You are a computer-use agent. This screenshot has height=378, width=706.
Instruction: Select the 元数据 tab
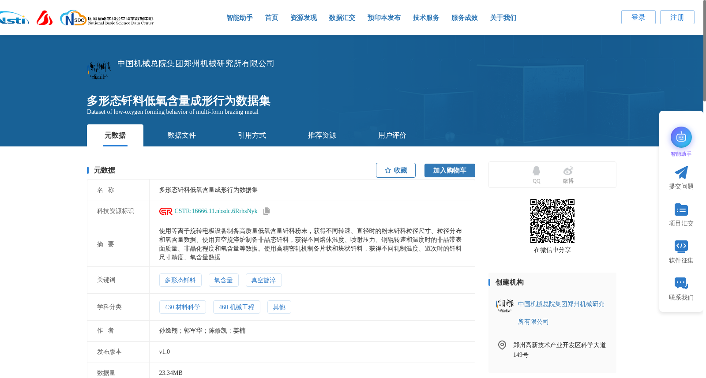point(115,135)
